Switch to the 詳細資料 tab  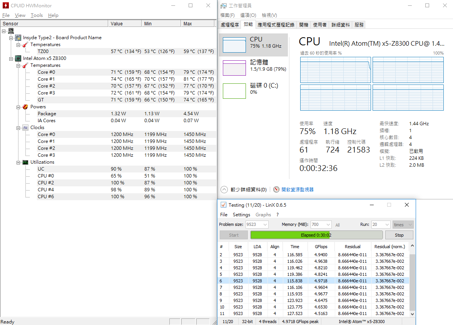(x=341, y=25)
